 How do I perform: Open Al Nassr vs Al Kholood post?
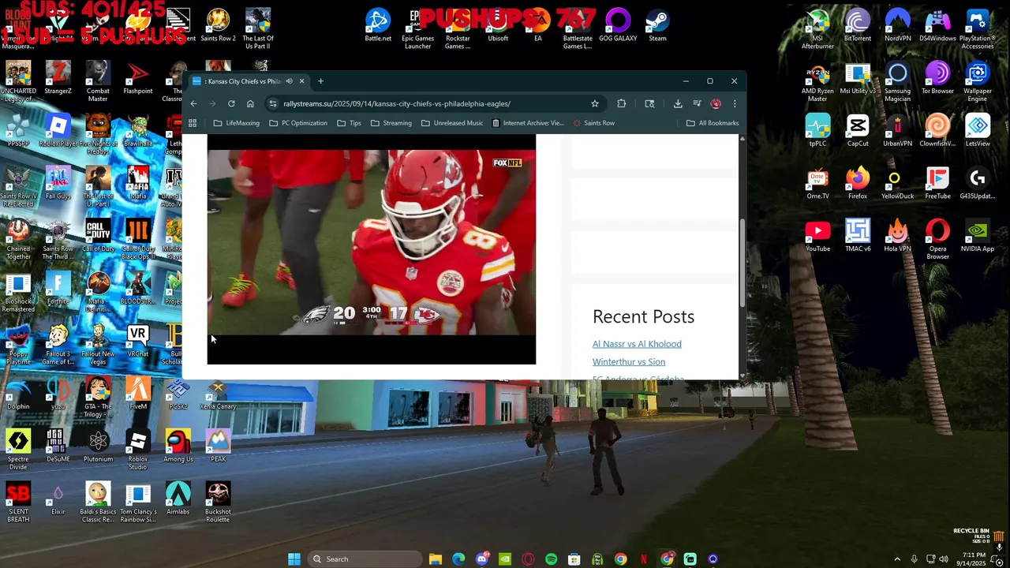click(637, 344)
